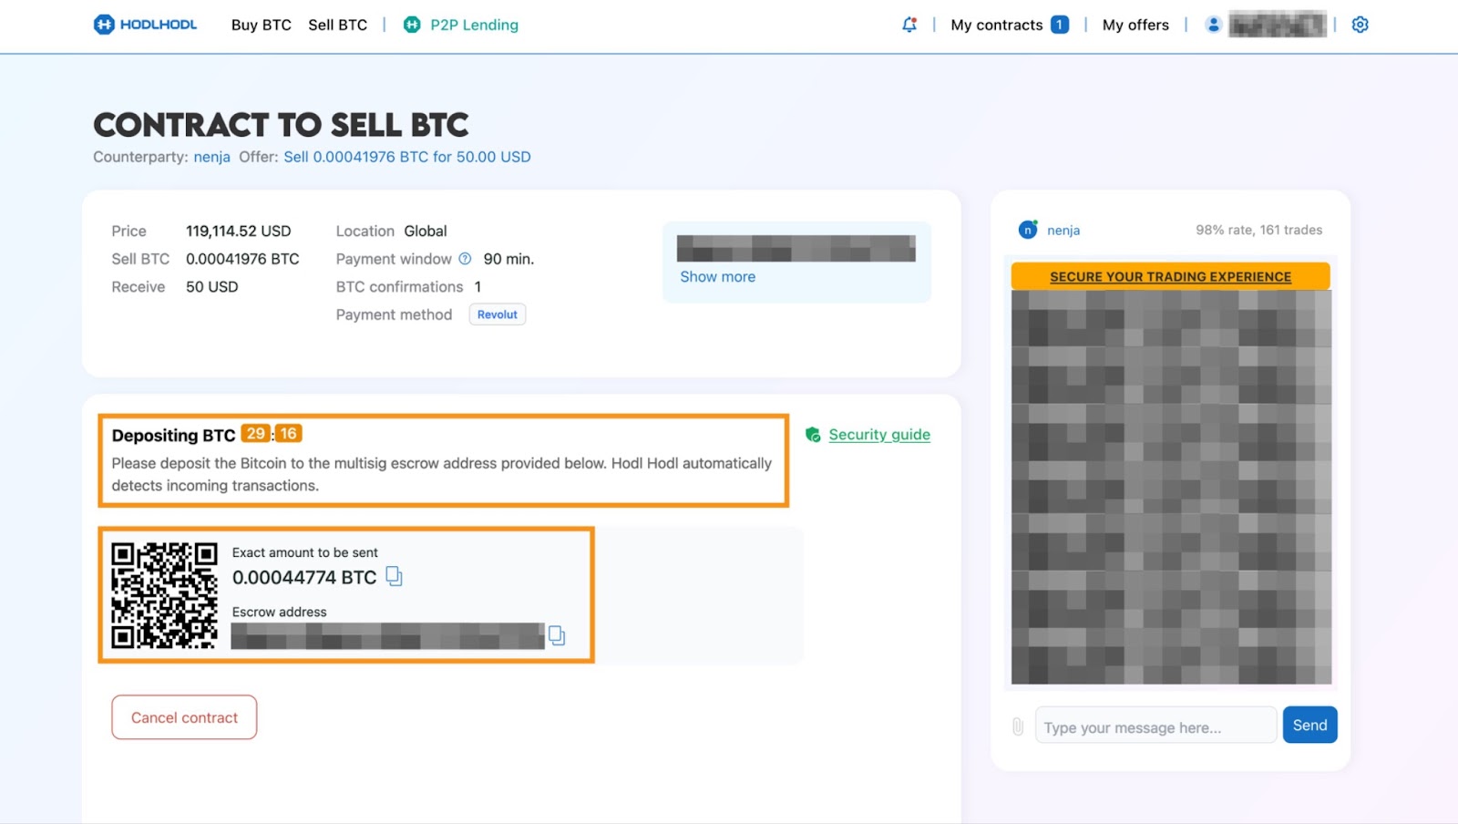Click the blurred escrow address text
1458x824 pixels.
(x=387, y=636)
